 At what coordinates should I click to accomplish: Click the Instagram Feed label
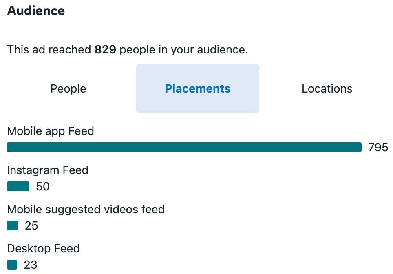click(x=48, y=170)
